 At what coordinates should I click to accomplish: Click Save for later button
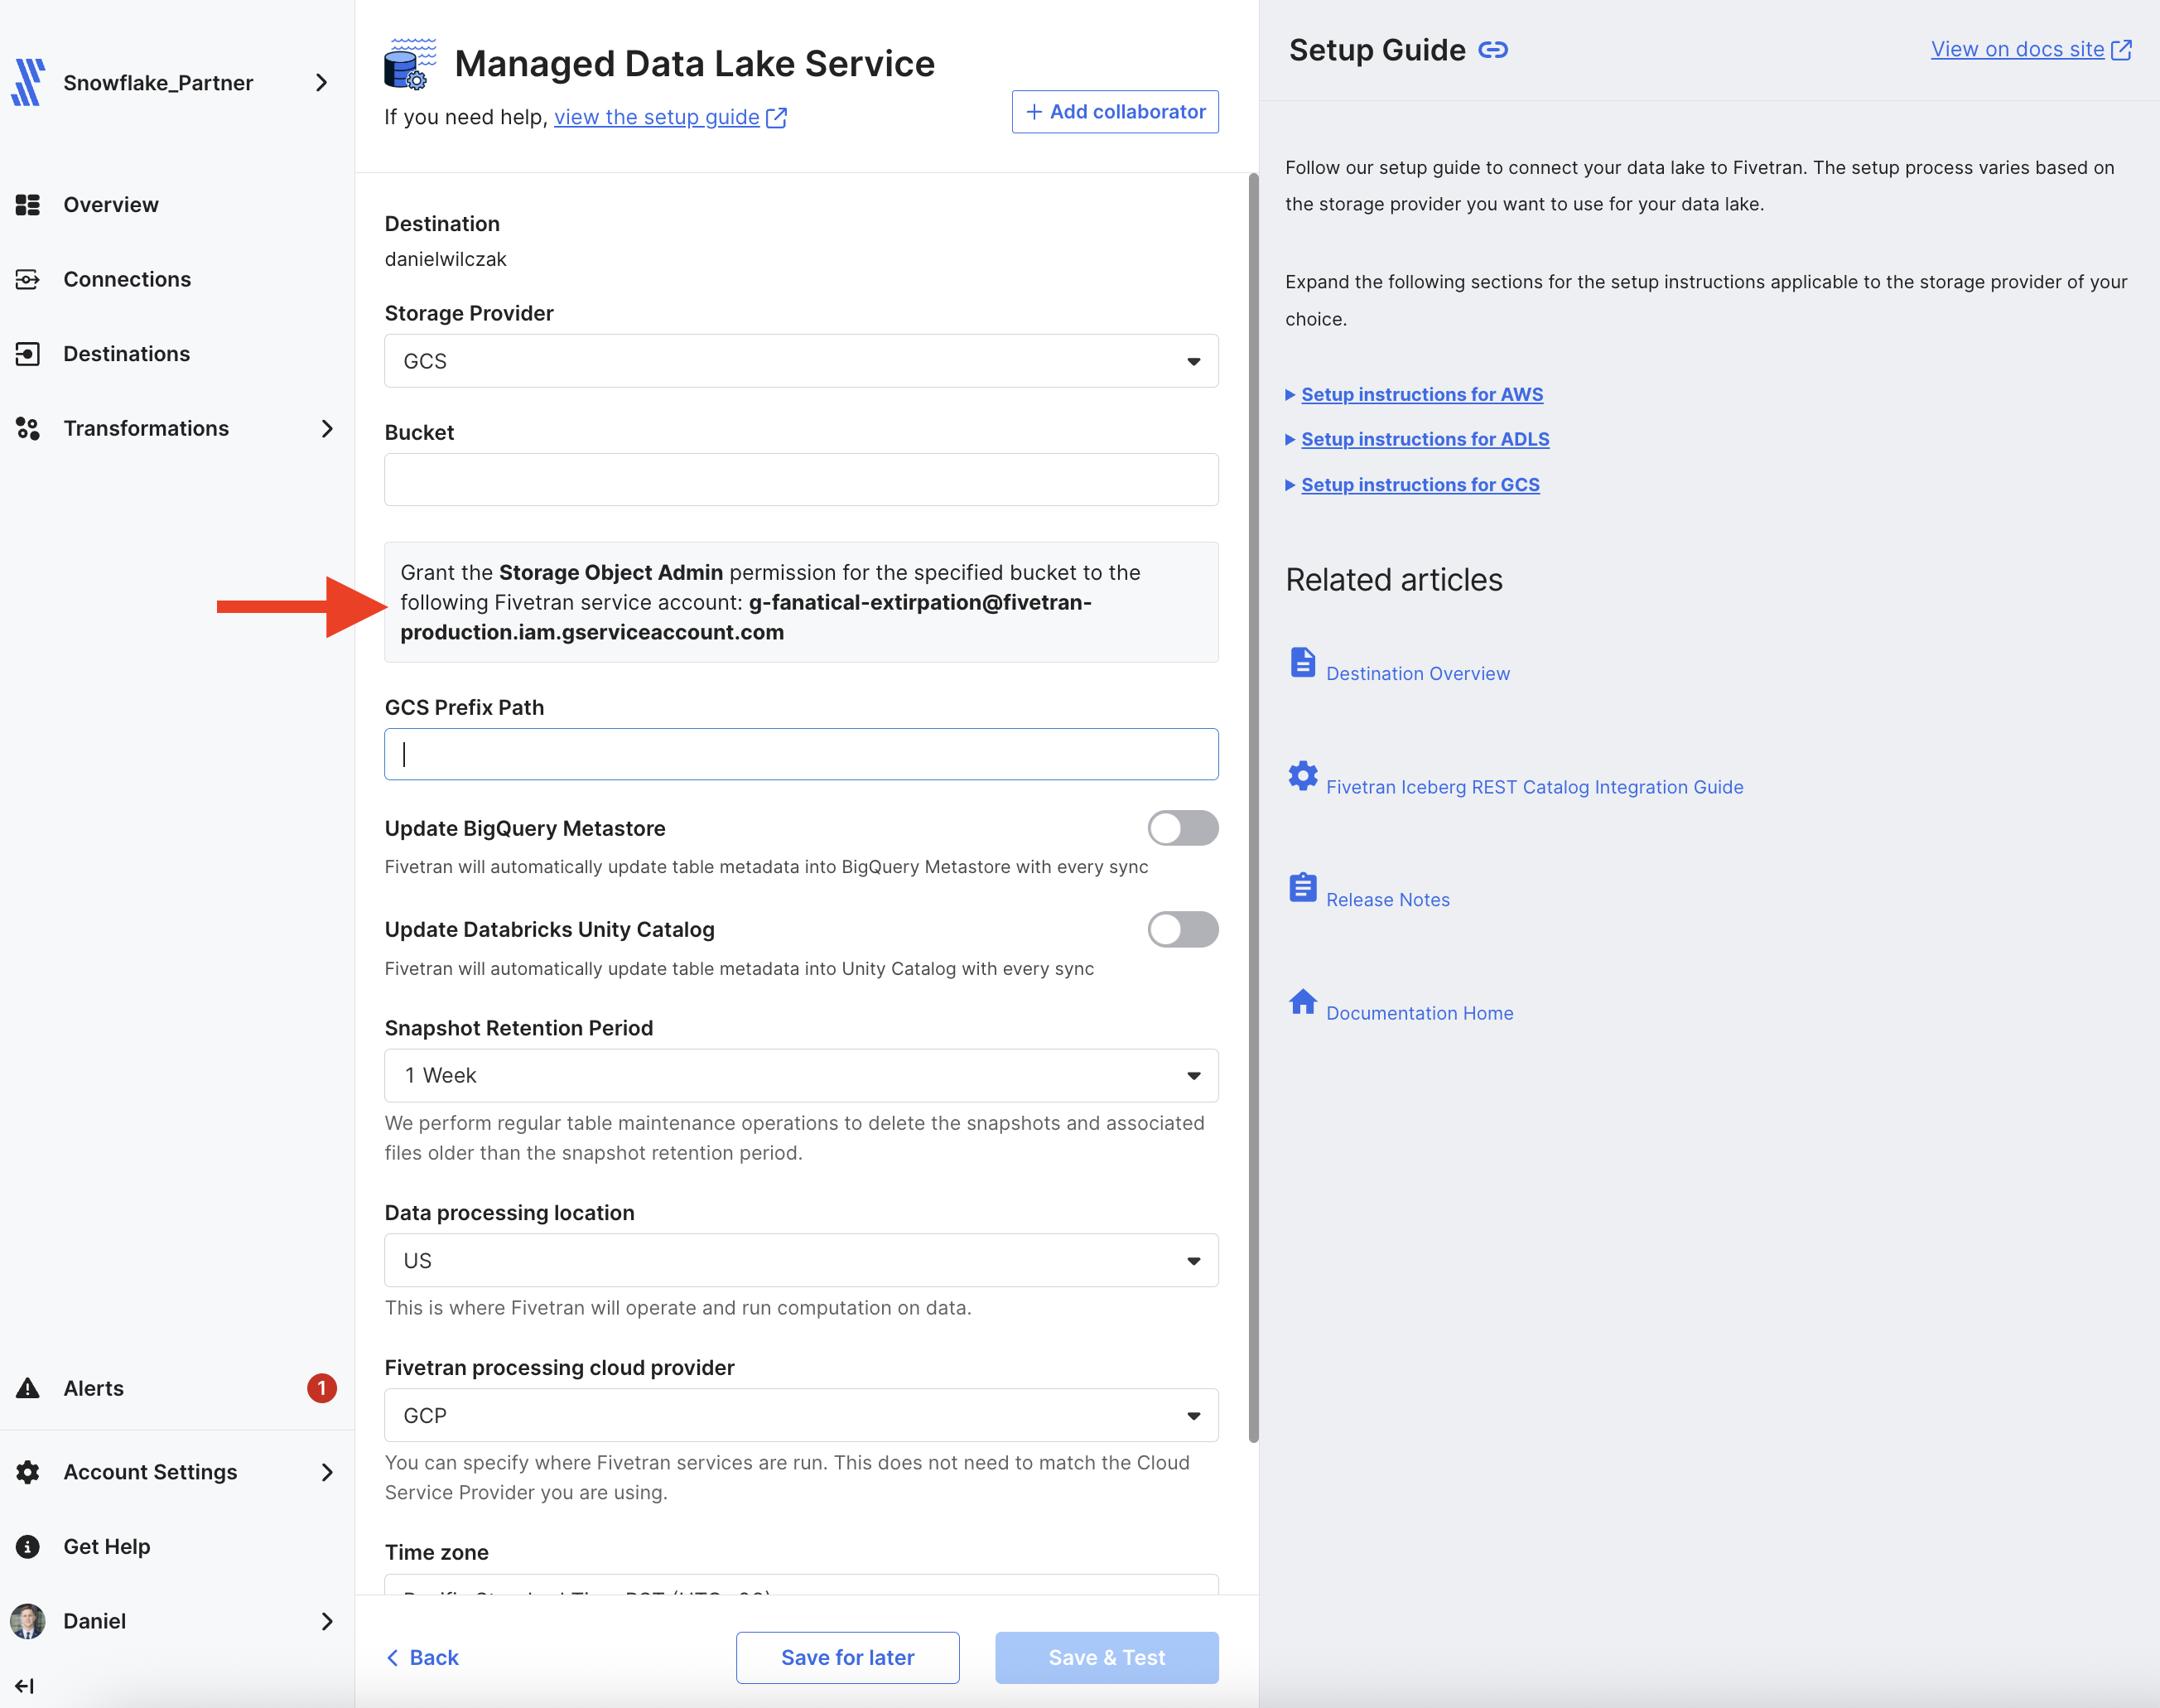click(x=847, y=1658)
